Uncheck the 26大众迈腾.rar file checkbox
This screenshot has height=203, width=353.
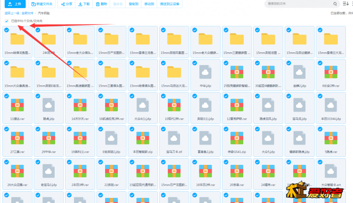7,162
